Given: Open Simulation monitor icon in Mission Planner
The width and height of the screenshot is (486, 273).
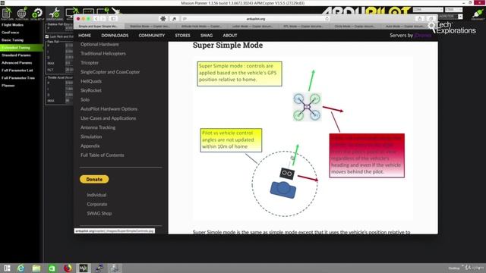Looking at the screenshot, I should pos(71,12).
